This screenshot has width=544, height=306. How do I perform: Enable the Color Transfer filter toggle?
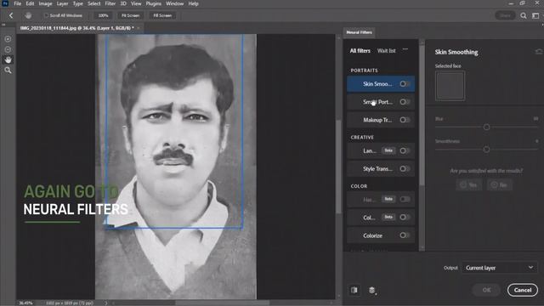pyautogui.click(x=405, y=218)
